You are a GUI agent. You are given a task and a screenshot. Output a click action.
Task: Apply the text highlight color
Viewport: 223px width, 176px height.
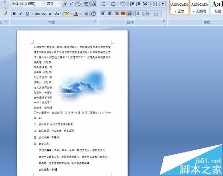click(66, 14)
